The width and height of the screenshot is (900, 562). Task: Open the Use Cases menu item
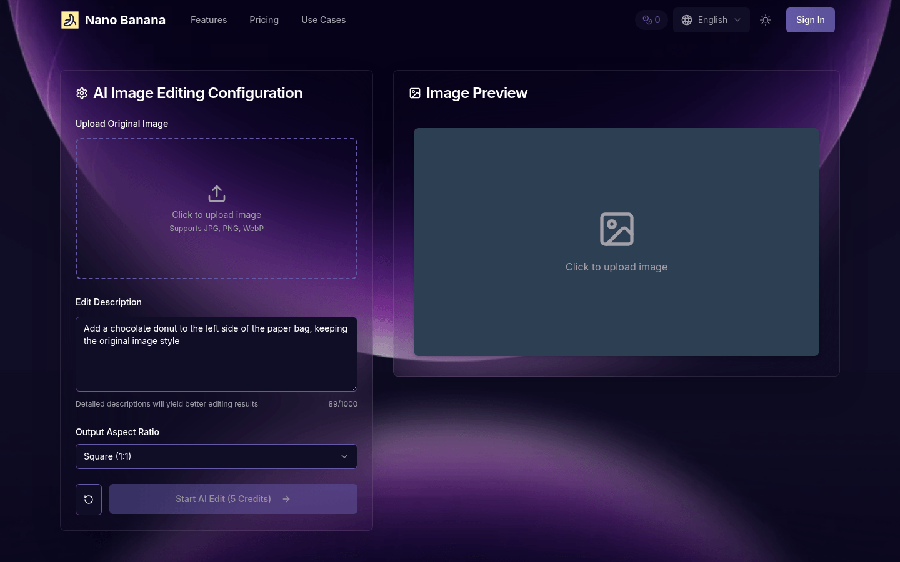(324, 20)
